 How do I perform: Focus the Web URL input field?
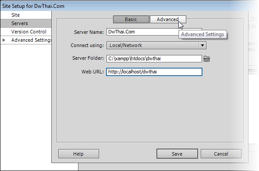tap(154, 72)
